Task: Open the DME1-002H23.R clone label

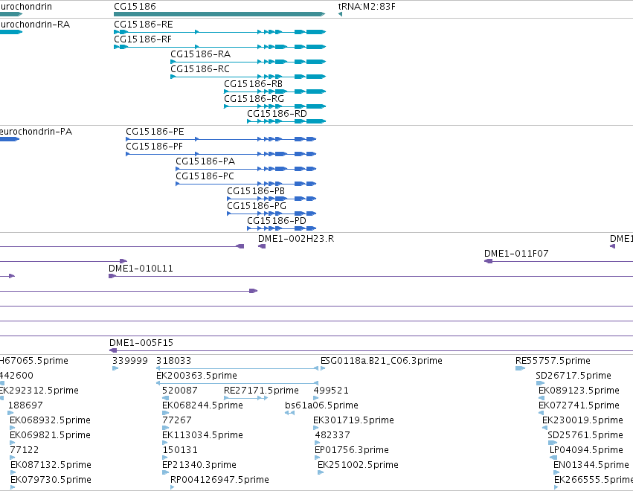Action: click(296, 239)
